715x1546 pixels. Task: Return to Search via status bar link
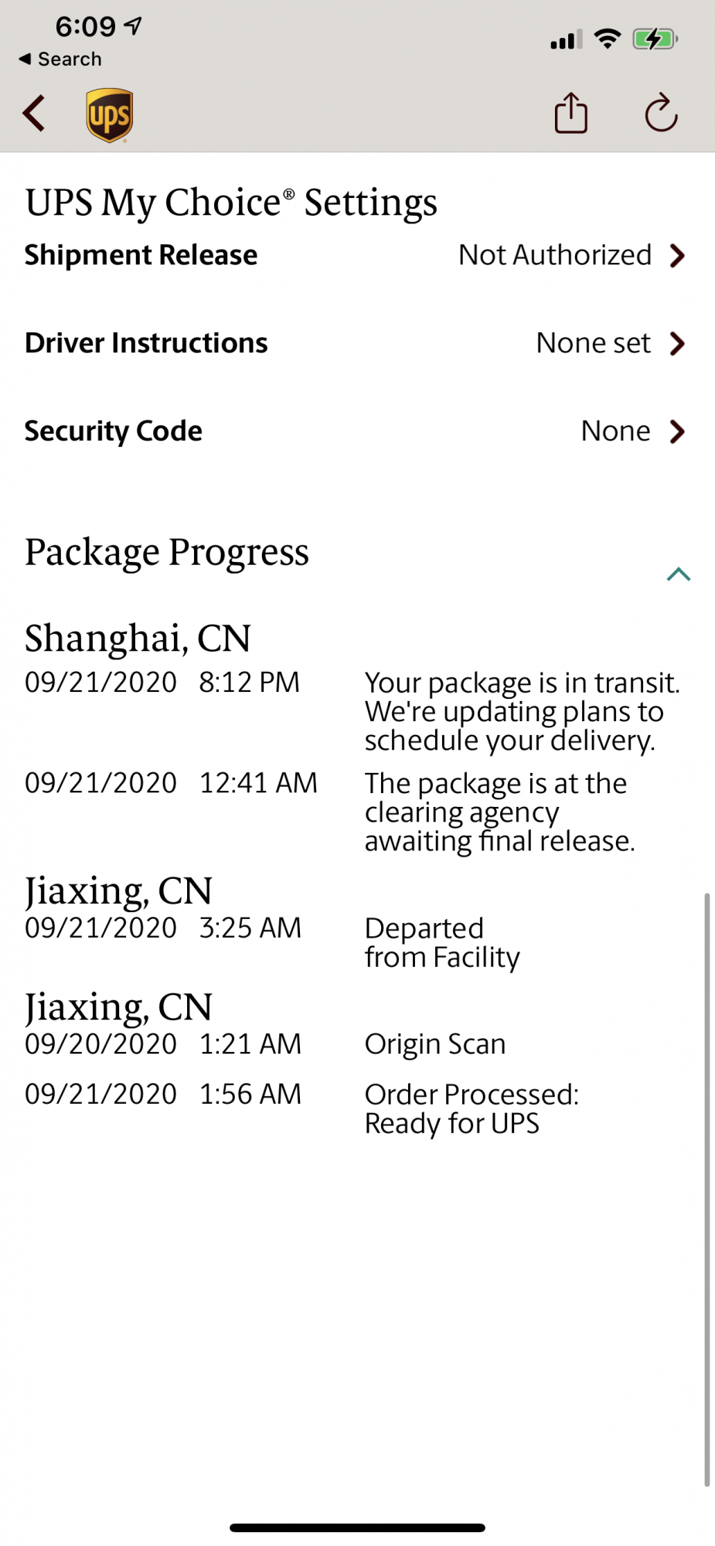[60, 60]
